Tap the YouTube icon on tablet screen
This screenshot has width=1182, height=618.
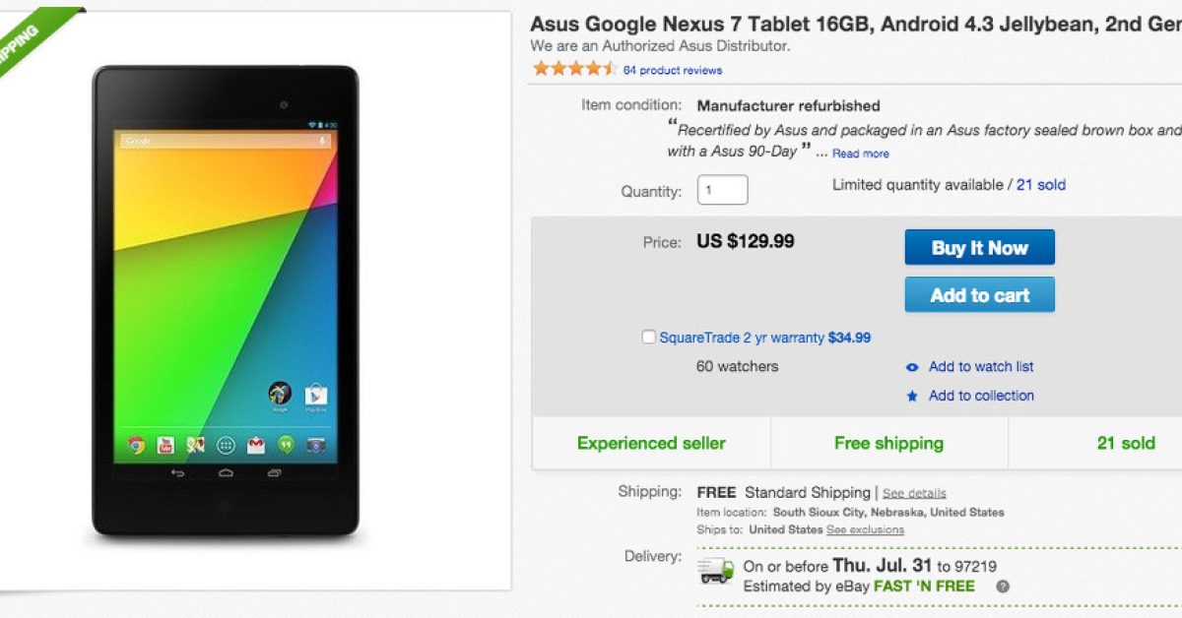(x=166, y=445)
